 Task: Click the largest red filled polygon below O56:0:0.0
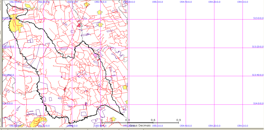tap(79, 25)
